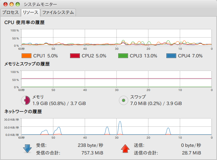Maximize the window using the green button
The image size is (217, 160).
[18, 4]
